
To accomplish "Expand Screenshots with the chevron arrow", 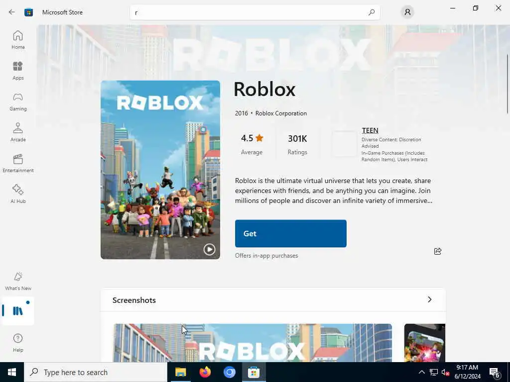I will click(x=430, y=299).
